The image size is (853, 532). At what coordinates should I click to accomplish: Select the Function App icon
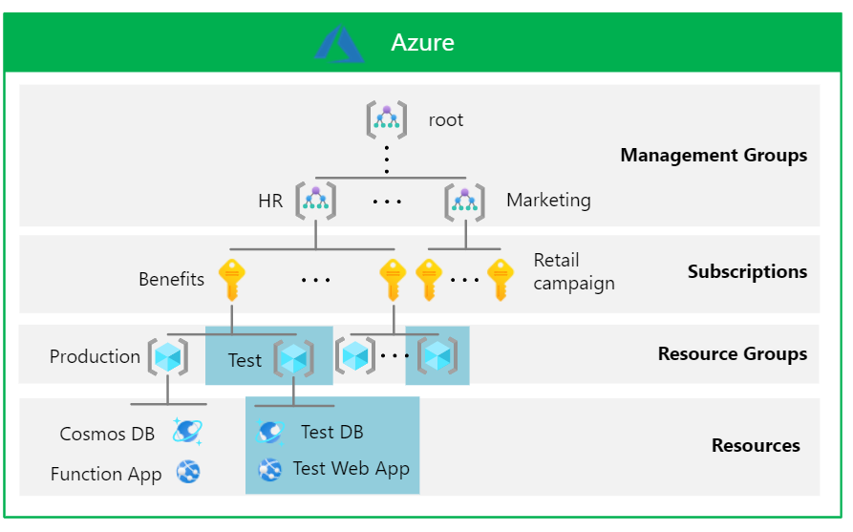coord(187,473)
